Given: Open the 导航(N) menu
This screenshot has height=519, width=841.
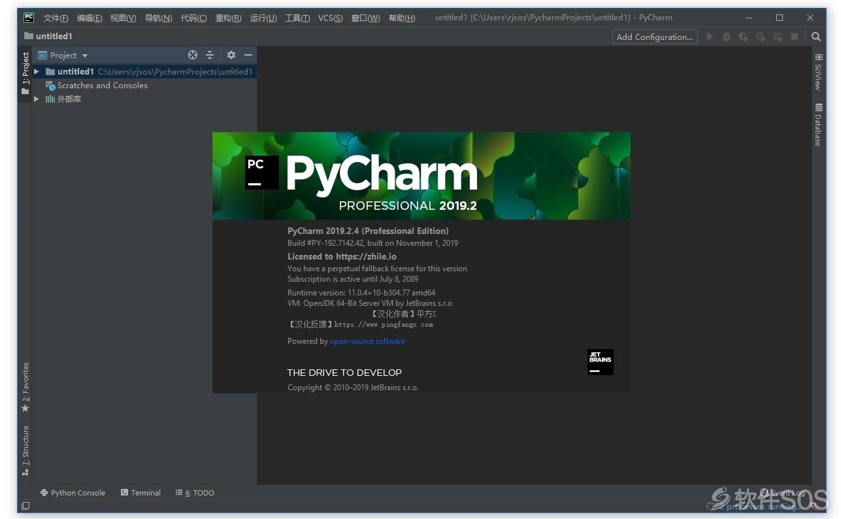Looking at the screenshot, I should (x=158, y=18).
